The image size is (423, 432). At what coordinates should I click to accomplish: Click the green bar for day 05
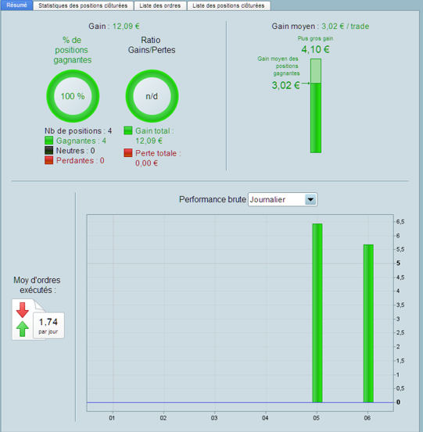click(x=317, y=313)
